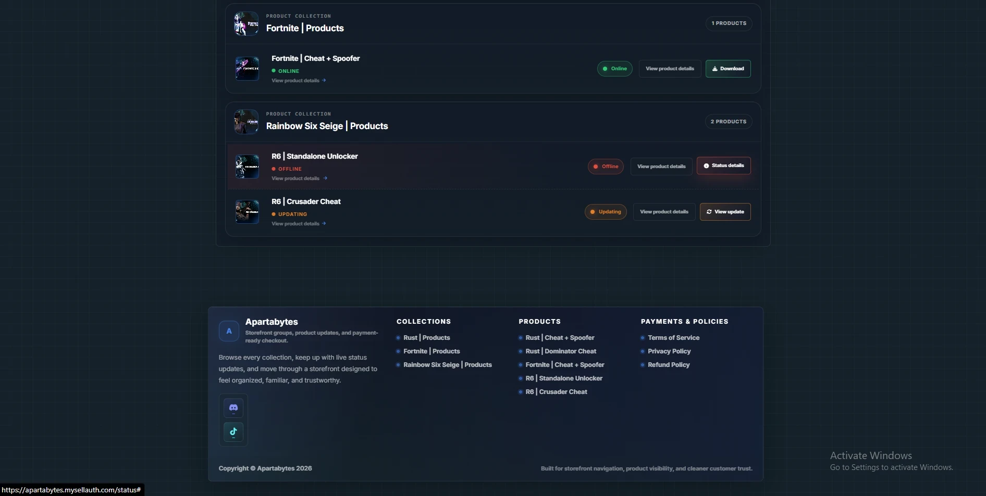The width and height of the screenshot is (986, 496).
Task: Click the Updating status badge for Crusader Cheat
Action: (x=606, y=212)
